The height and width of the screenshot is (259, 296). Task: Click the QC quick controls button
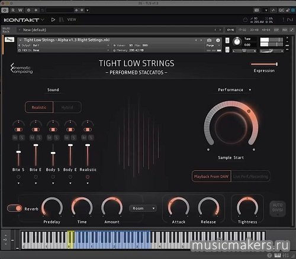coord(281,10)
